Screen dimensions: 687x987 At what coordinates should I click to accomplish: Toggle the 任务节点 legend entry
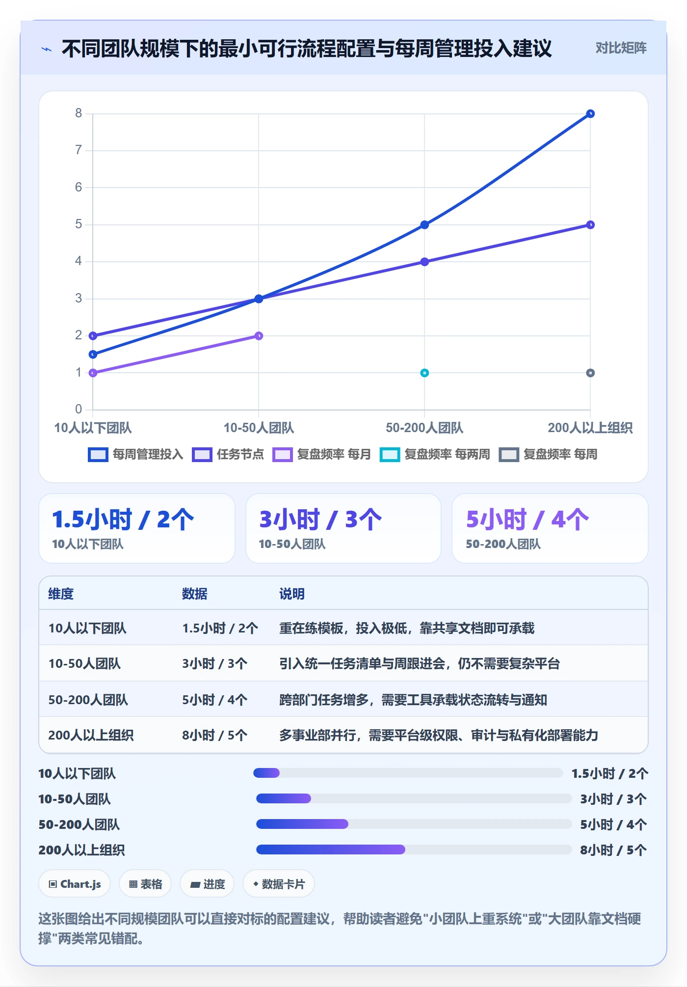[228, 454]
